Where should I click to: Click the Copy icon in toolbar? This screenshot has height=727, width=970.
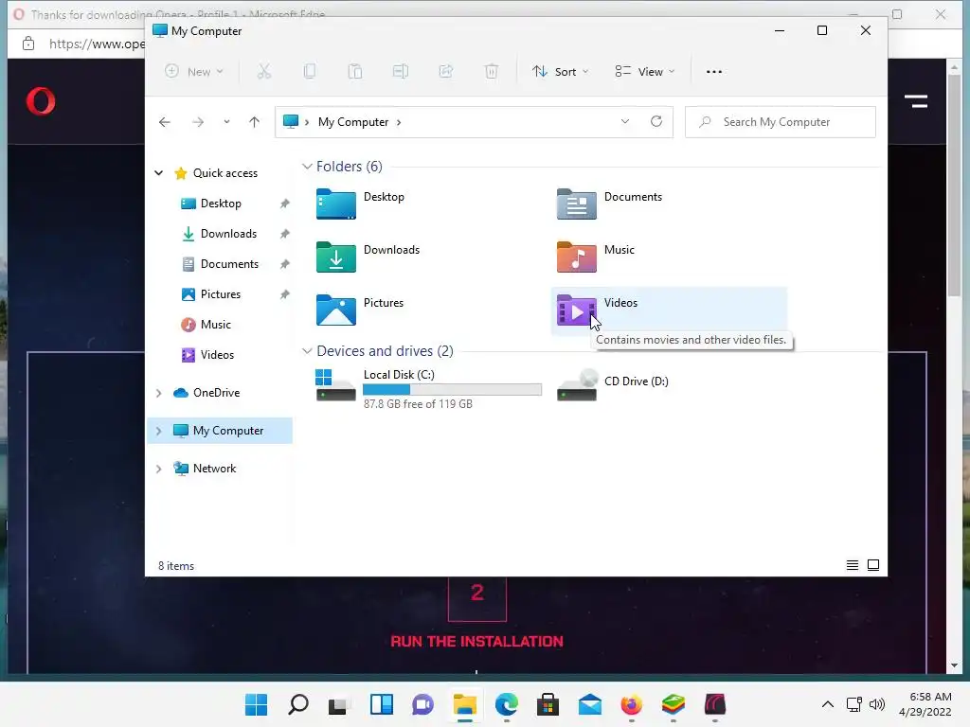tap(310, 72)
